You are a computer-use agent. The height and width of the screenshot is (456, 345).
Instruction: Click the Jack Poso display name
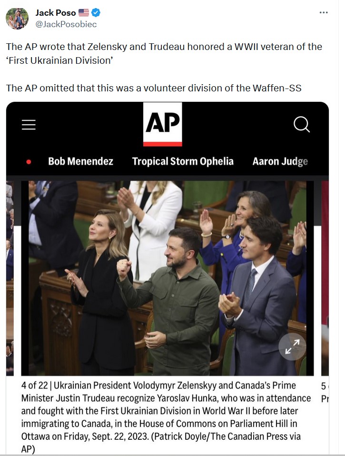(x=56, y=12)
